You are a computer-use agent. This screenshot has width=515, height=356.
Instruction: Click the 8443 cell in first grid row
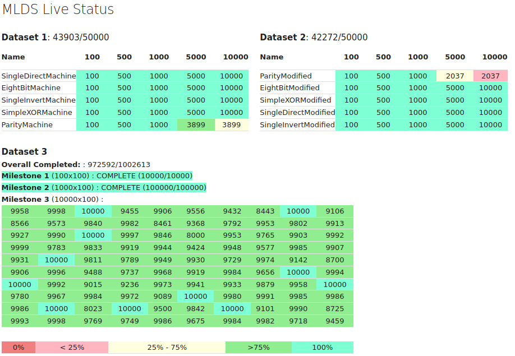(x=265, y=211)
